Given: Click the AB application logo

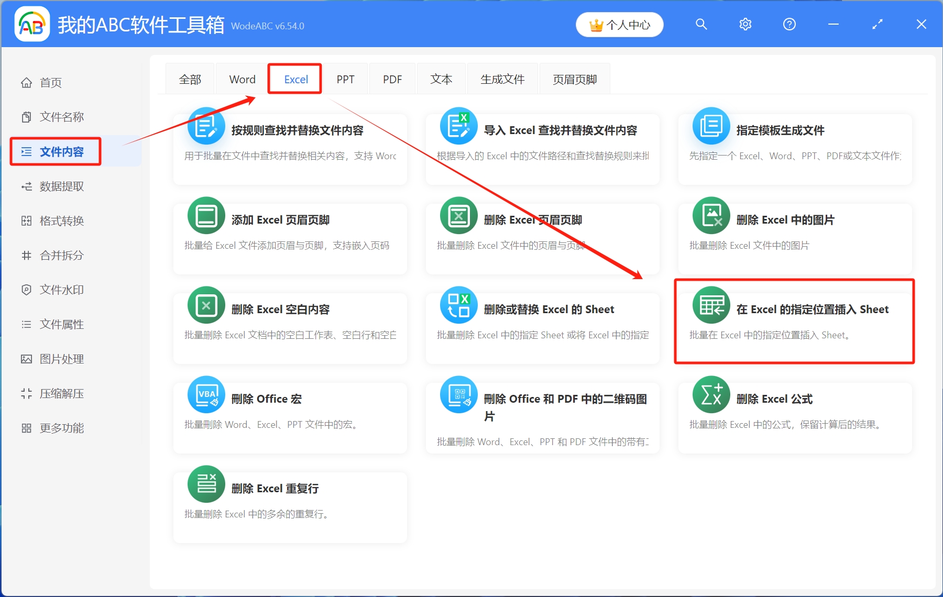Looking at the screenshot, I should point(32,25).
